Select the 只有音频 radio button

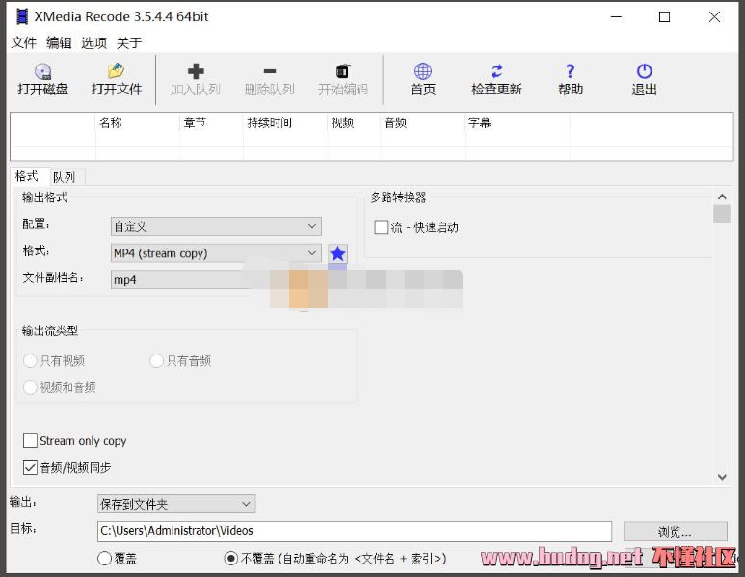coord(156,361)
